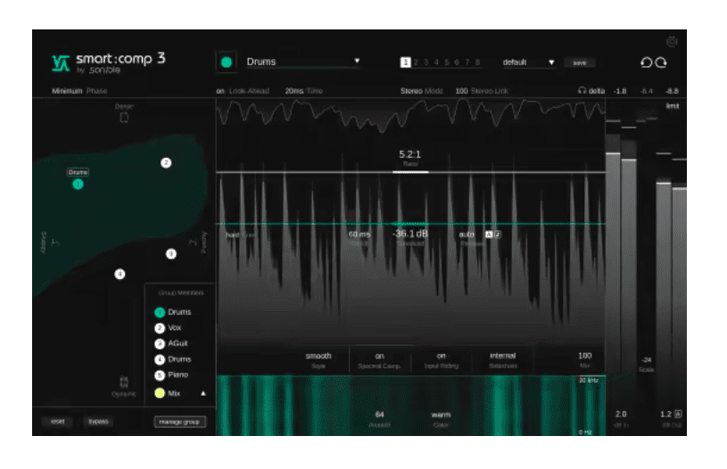Toggle the Minimum Phase mode
The image size is (727, 469).
coord(79,91)
